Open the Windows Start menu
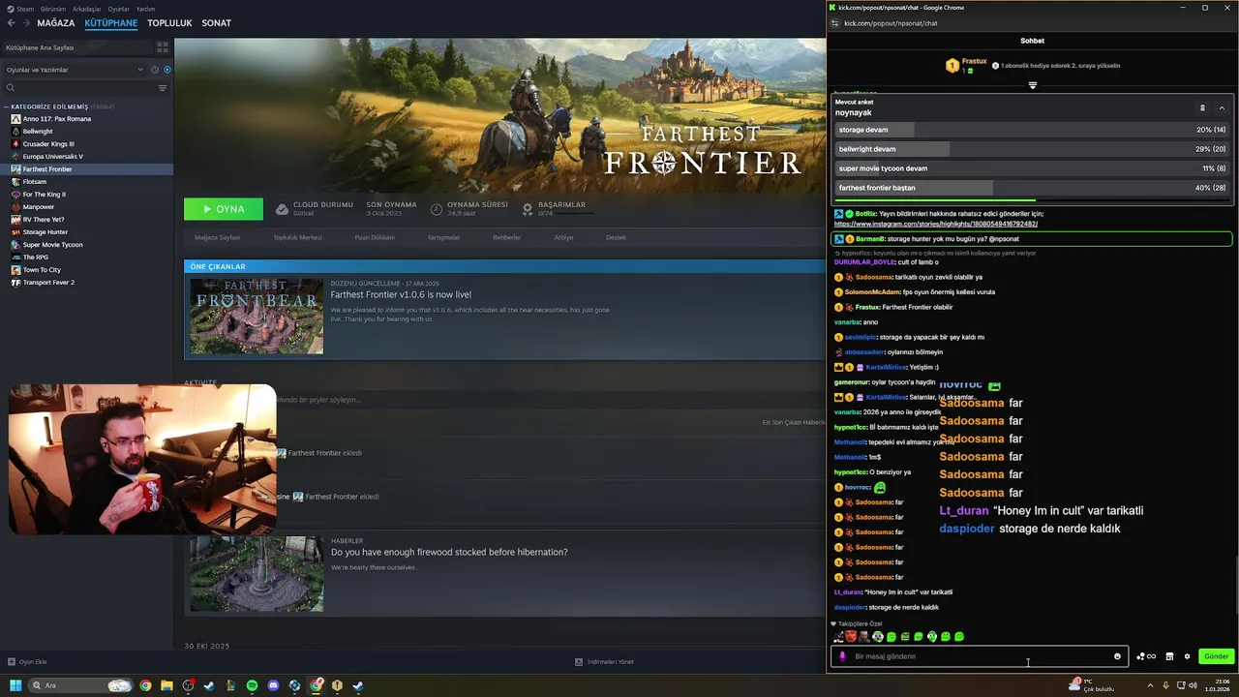This screenshot has height=697, width=1239. pos(15,685)
